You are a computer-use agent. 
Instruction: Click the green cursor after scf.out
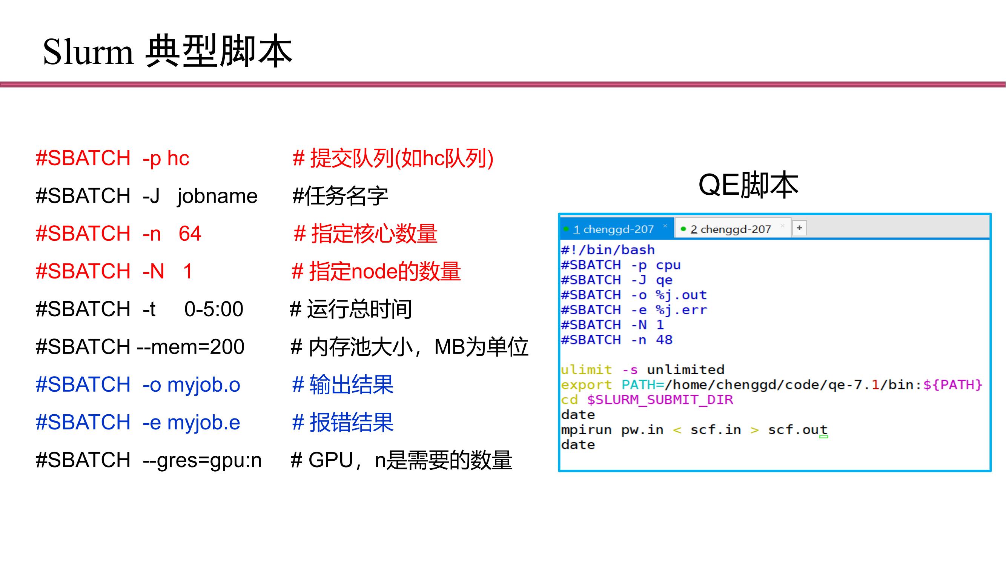[824, 436]
